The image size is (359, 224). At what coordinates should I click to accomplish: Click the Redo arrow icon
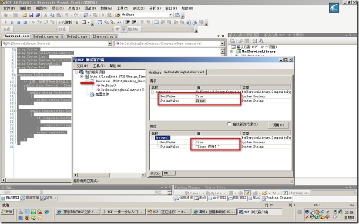[x=76, y=15]
